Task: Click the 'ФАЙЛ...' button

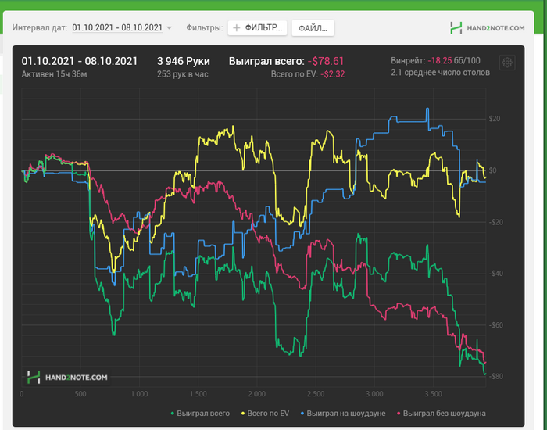Action: 313,28
